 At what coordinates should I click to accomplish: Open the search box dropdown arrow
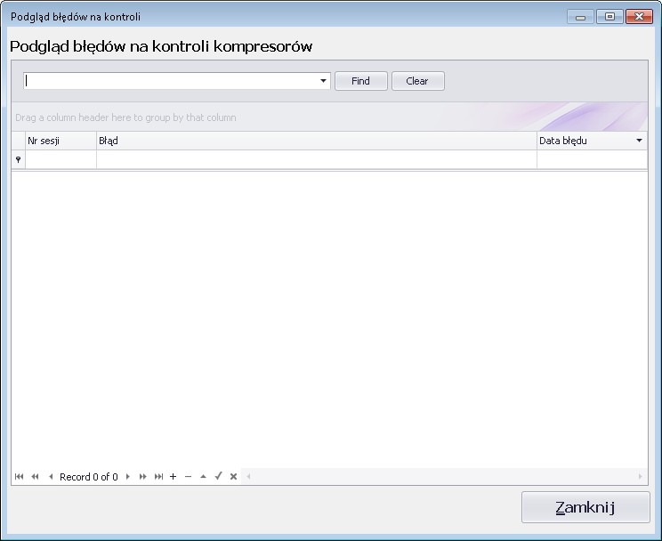coord(324,81)
